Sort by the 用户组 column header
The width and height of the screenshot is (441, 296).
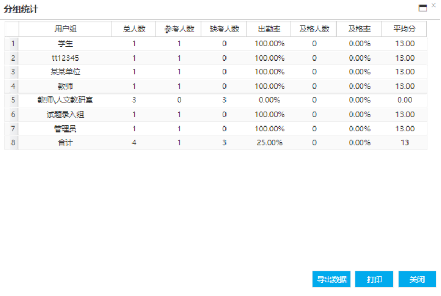click(x=65, y=29)
